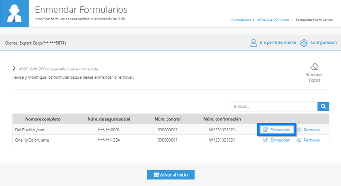Go to 499R-2/W-2PR Inicio breadcrumb
This screenshot has height=186, width=341.
click(x=273, y=20)
